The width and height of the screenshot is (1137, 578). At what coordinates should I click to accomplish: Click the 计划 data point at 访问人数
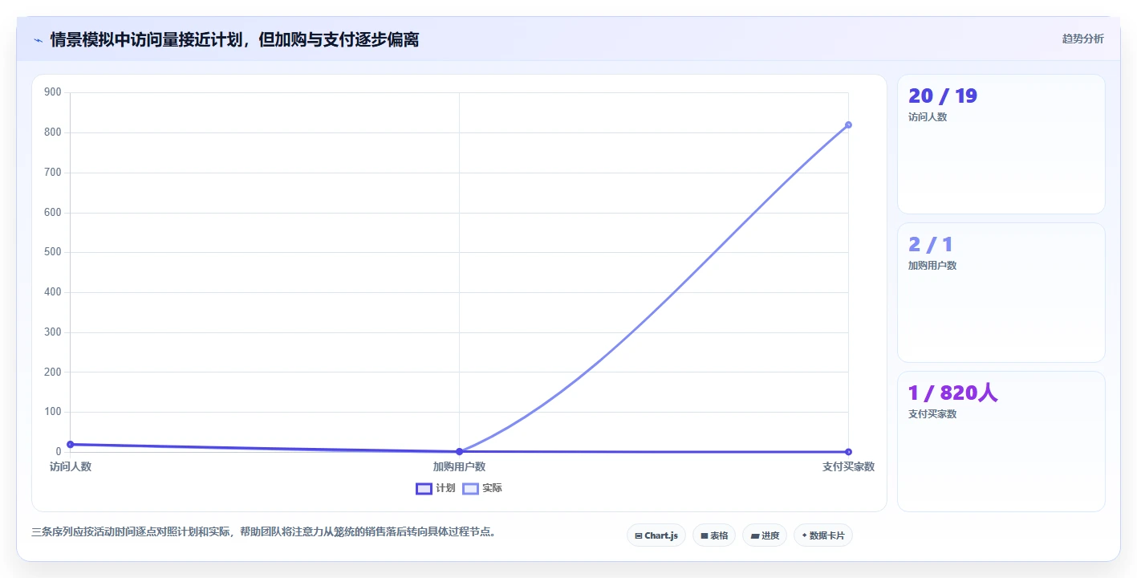pos(71,444)
